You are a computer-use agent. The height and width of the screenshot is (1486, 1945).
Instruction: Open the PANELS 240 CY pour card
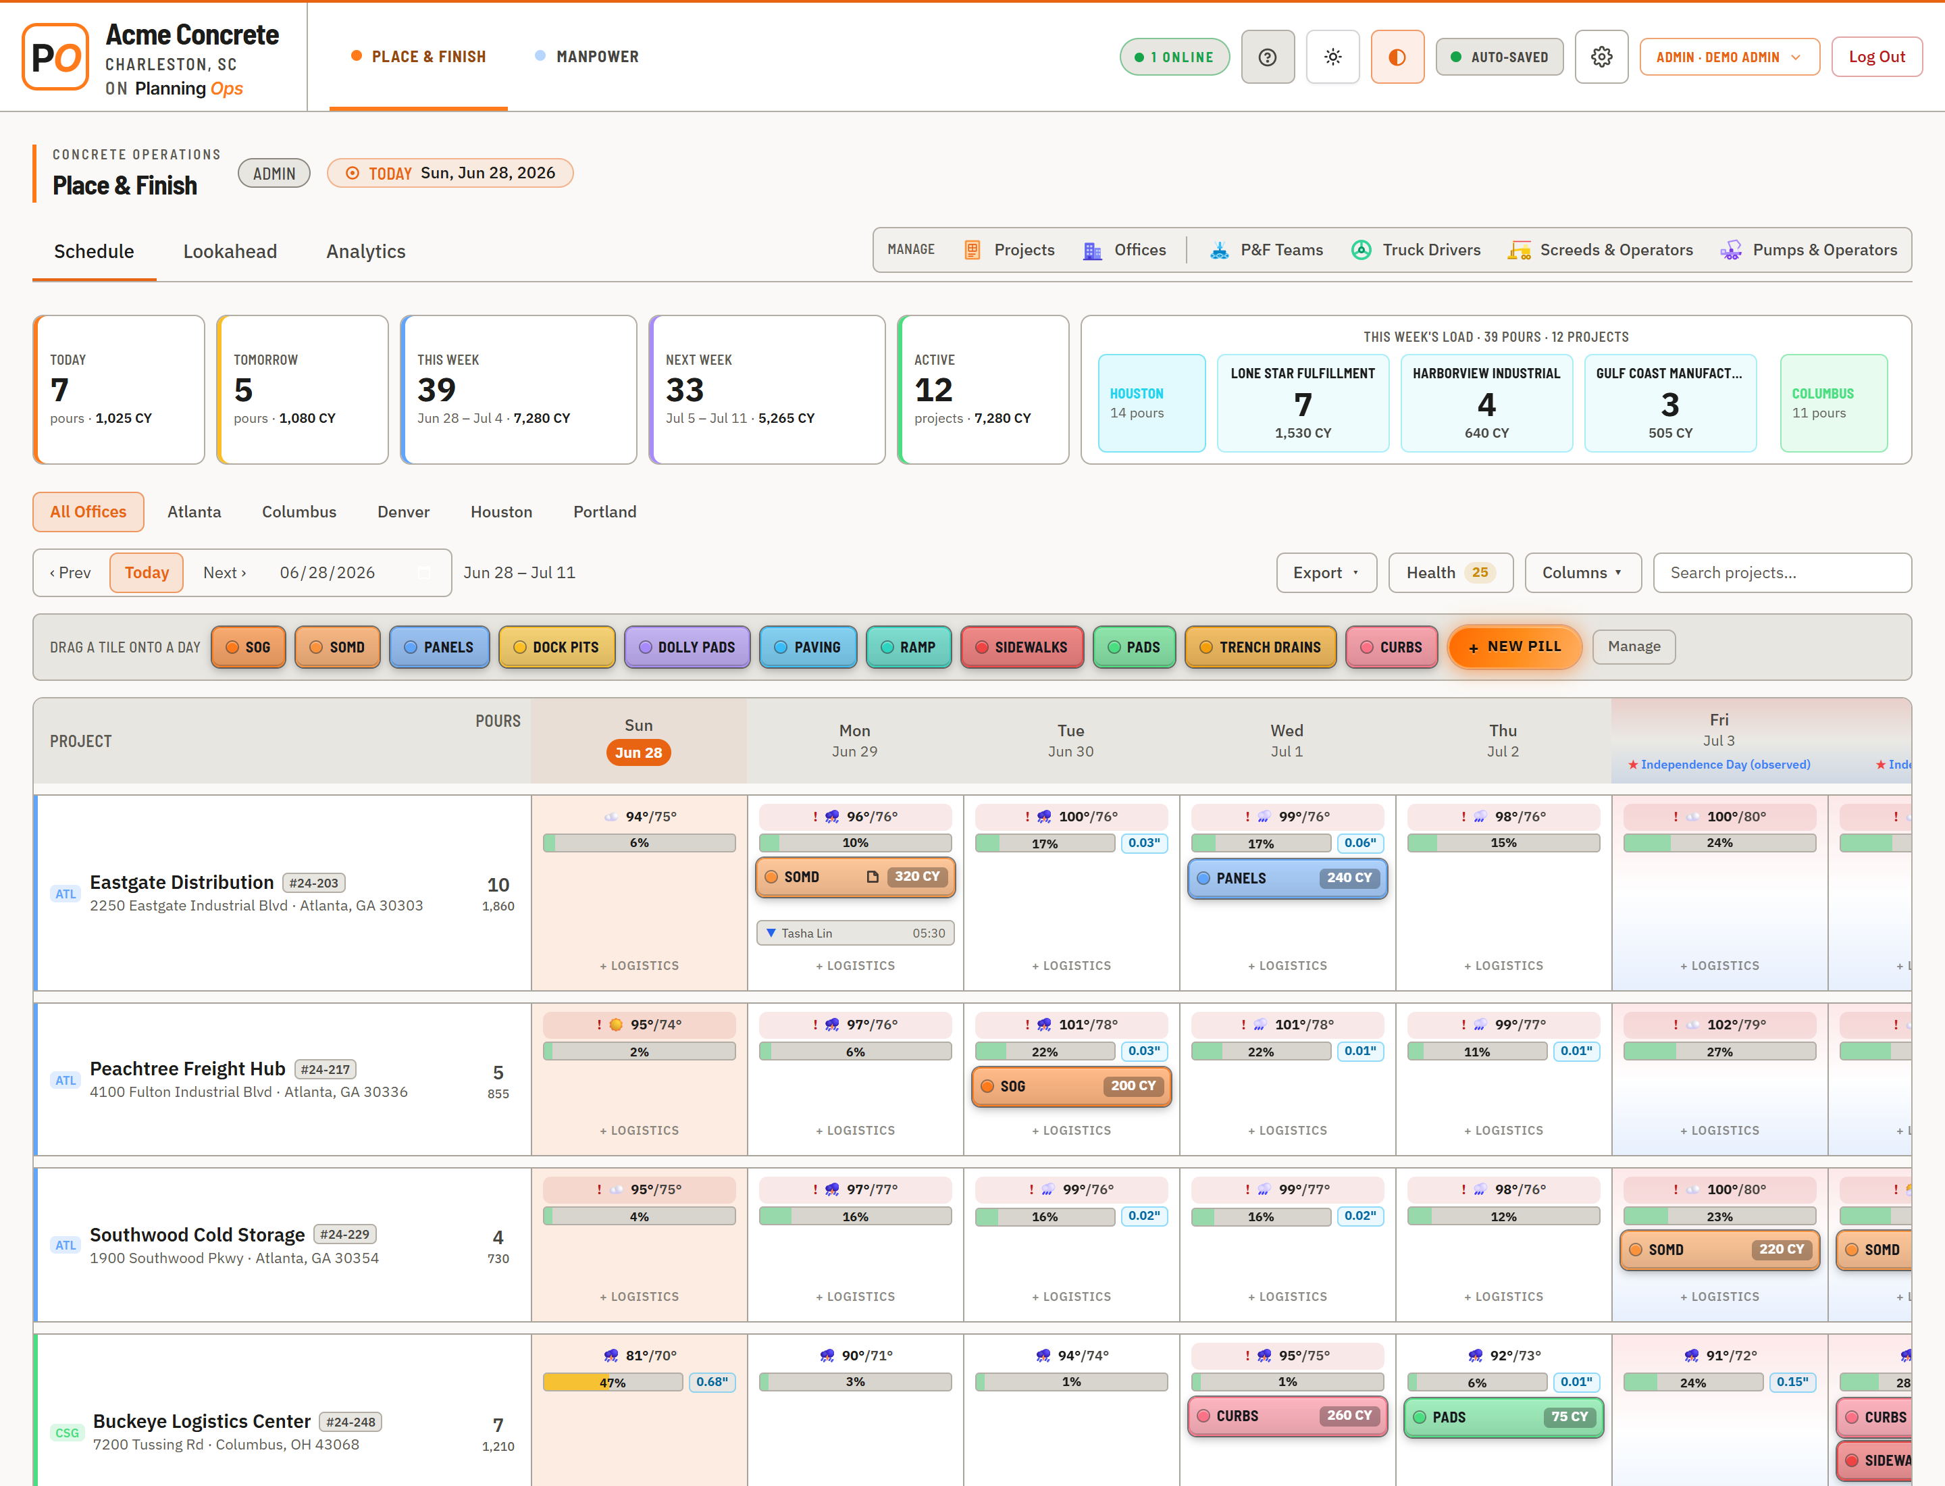coord(1287,878)
